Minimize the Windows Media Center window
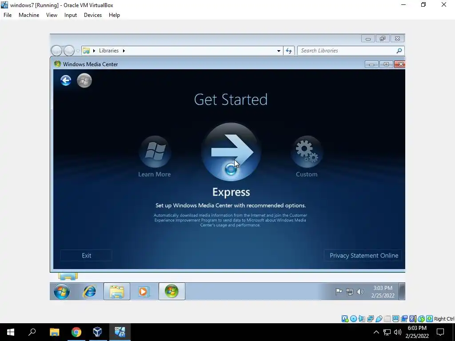The image size is (455, 341). [x=371, y=64]
